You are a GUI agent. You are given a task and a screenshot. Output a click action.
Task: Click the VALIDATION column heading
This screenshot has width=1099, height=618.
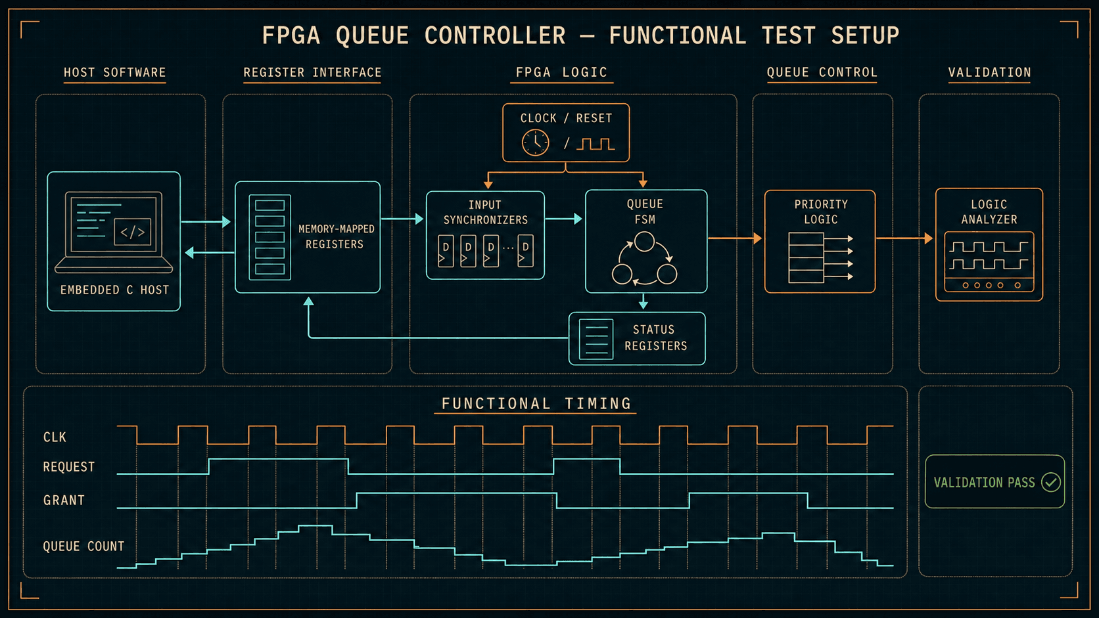990,72
